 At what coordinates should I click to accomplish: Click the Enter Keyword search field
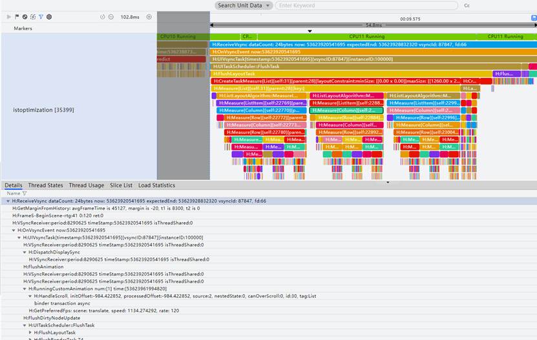coord(365,5)
